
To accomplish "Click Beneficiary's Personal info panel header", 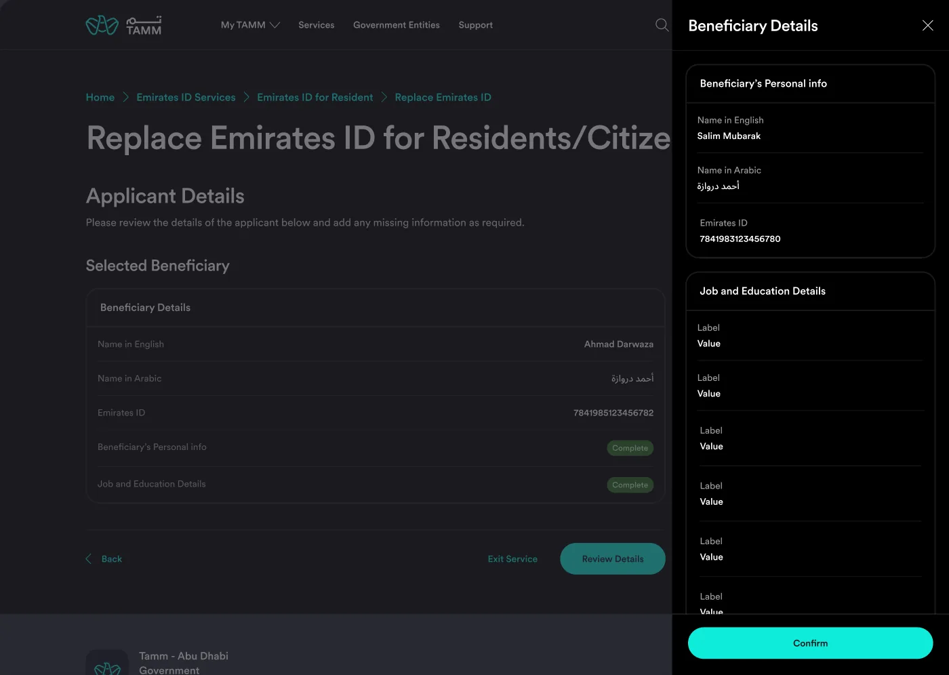I will (x=763, y=83).
